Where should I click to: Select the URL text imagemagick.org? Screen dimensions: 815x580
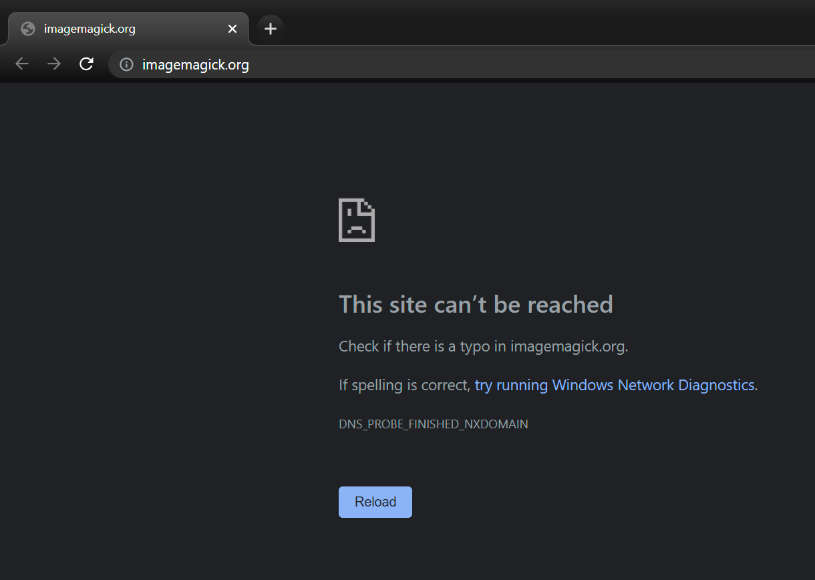194,64
